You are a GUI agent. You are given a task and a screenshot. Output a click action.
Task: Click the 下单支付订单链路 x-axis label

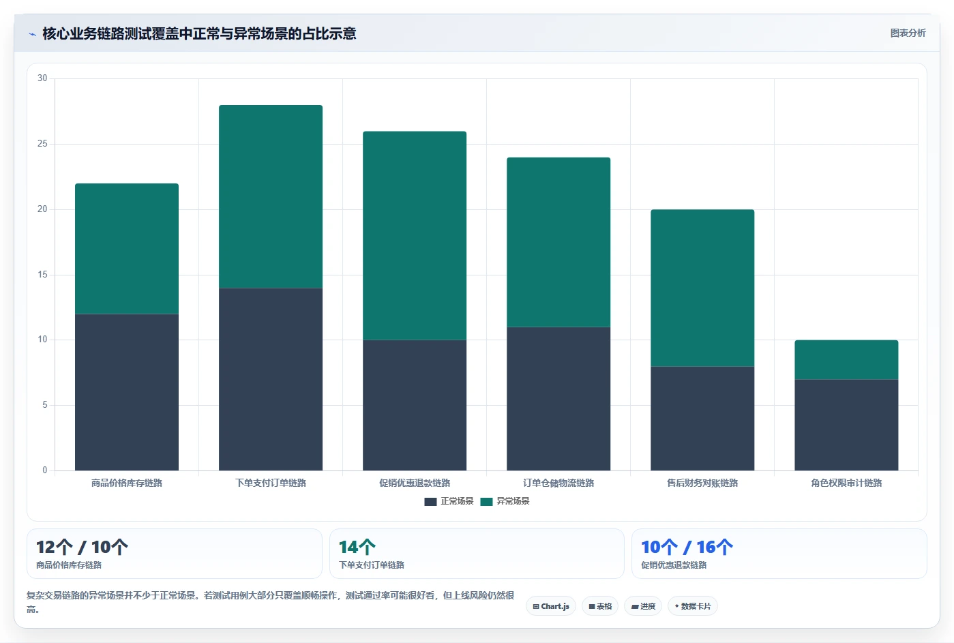(271, 483)
